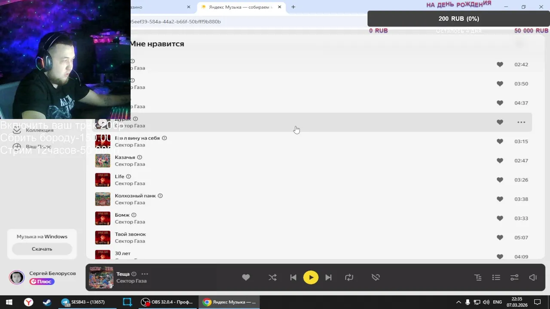The height and width of the screenshot is (309, 550).
Task: Click info icon next to Казачья
Action: pos(139,158)
